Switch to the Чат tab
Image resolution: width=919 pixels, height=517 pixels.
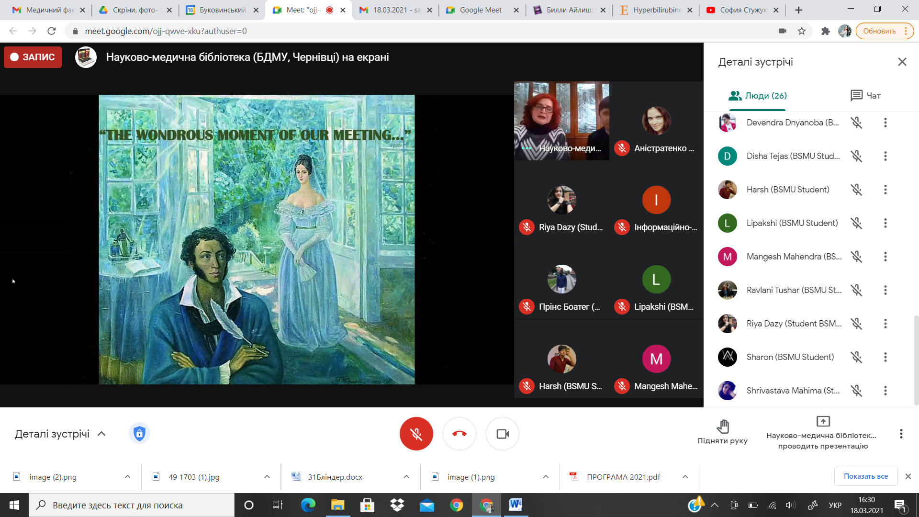865,96
